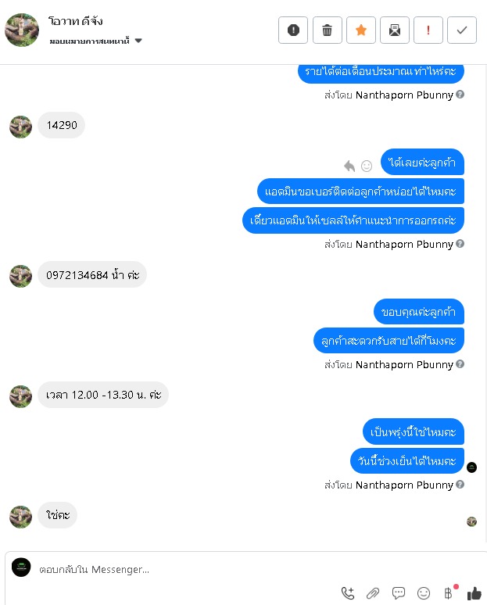Image resolution: width=487 pixels, height=605 pixels.
Task: Click help icon next to first Nanthaporn Pbunny
Action: [460, 95]
